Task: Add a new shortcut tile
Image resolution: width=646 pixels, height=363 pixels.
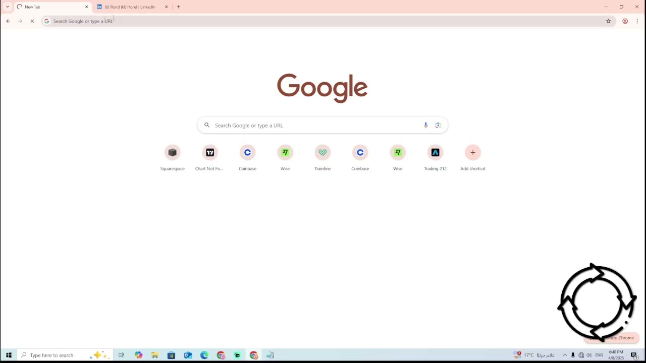Action: pos(473,158)
